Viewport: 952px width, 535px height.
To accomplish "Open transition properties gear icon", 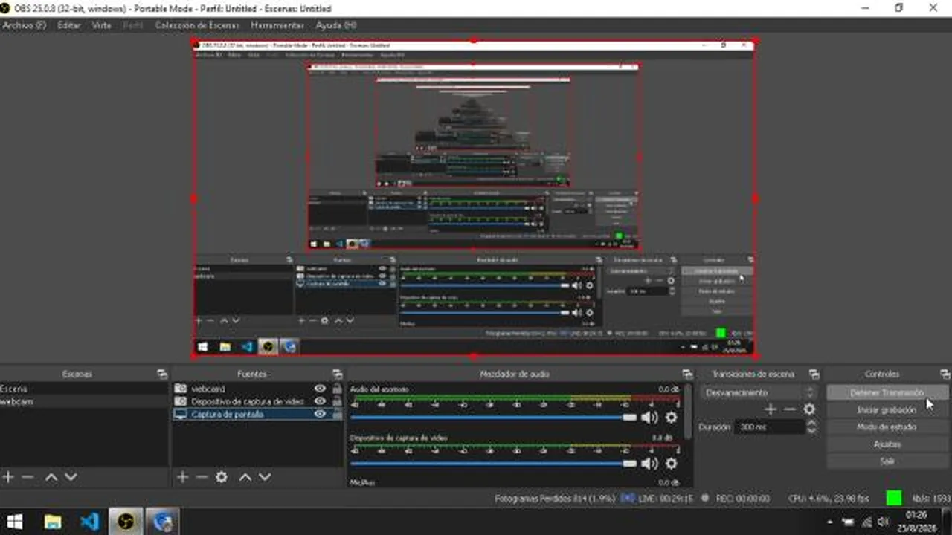I will 809,409.
